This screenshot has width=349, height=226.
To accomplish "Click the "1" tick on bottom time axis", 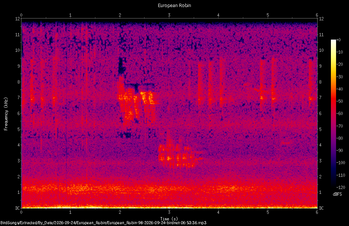I will 70,212.
